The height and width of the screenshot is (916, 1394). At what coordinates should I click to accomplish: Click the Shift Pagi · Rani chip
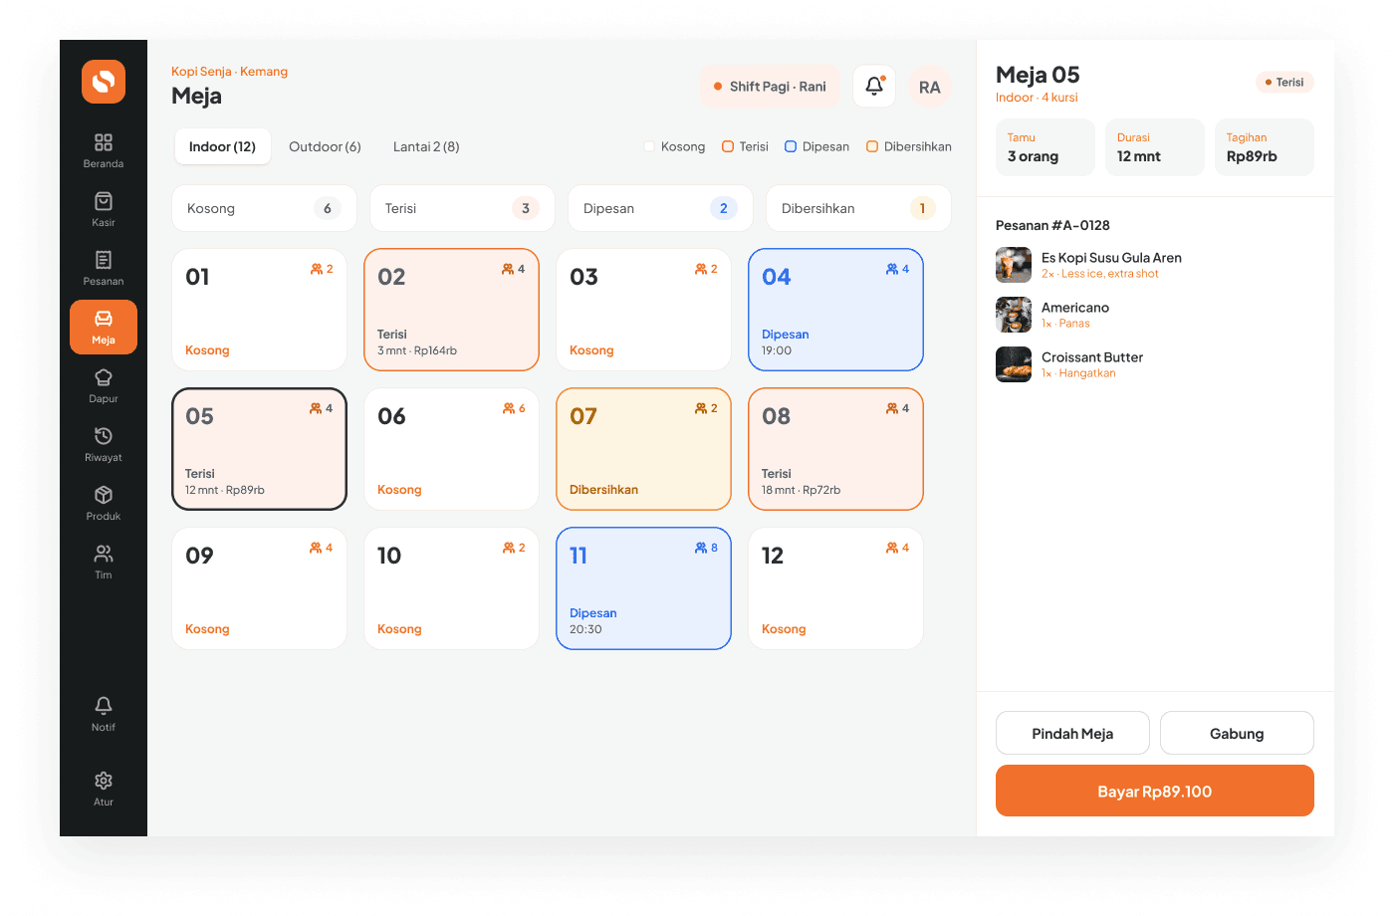coord(771,87)
